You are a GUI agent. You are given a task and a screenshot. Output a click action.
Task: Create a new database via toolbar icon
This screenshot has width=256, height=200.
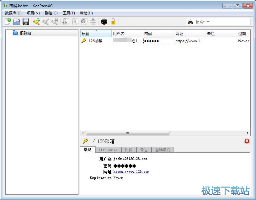pos(8,22)
